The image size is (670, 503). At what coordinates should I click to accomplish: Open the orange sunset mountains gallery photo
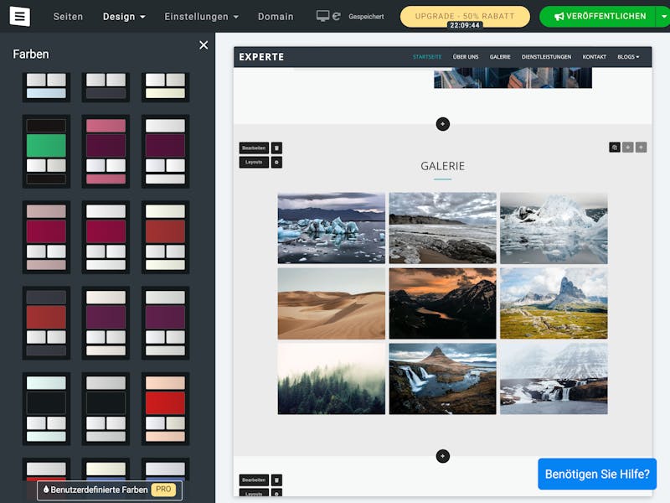443,303
